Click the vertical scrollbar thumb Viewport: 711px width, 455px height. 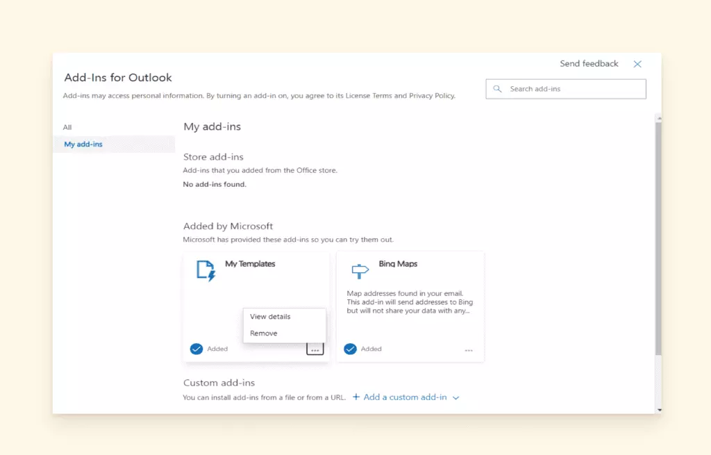pos(658,236)
